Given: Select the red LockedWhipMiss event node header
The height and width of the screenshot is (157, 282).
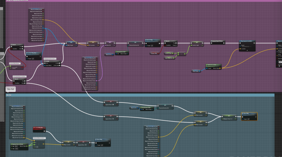Looking at the screenshot, I should 38,128.
